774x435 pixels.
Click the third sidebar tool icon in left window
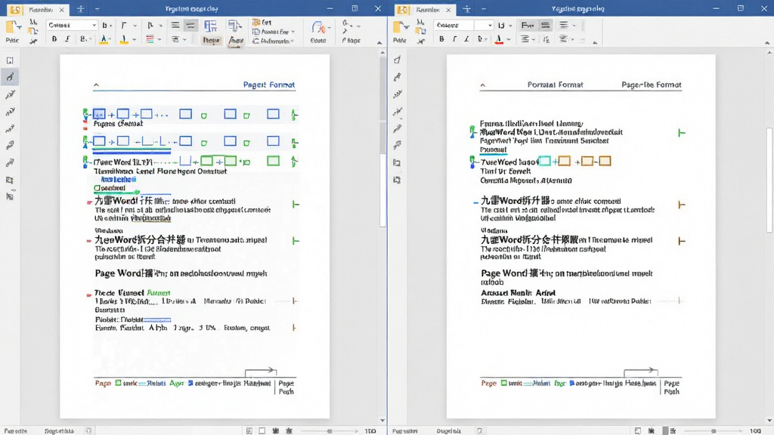point(10,94)
